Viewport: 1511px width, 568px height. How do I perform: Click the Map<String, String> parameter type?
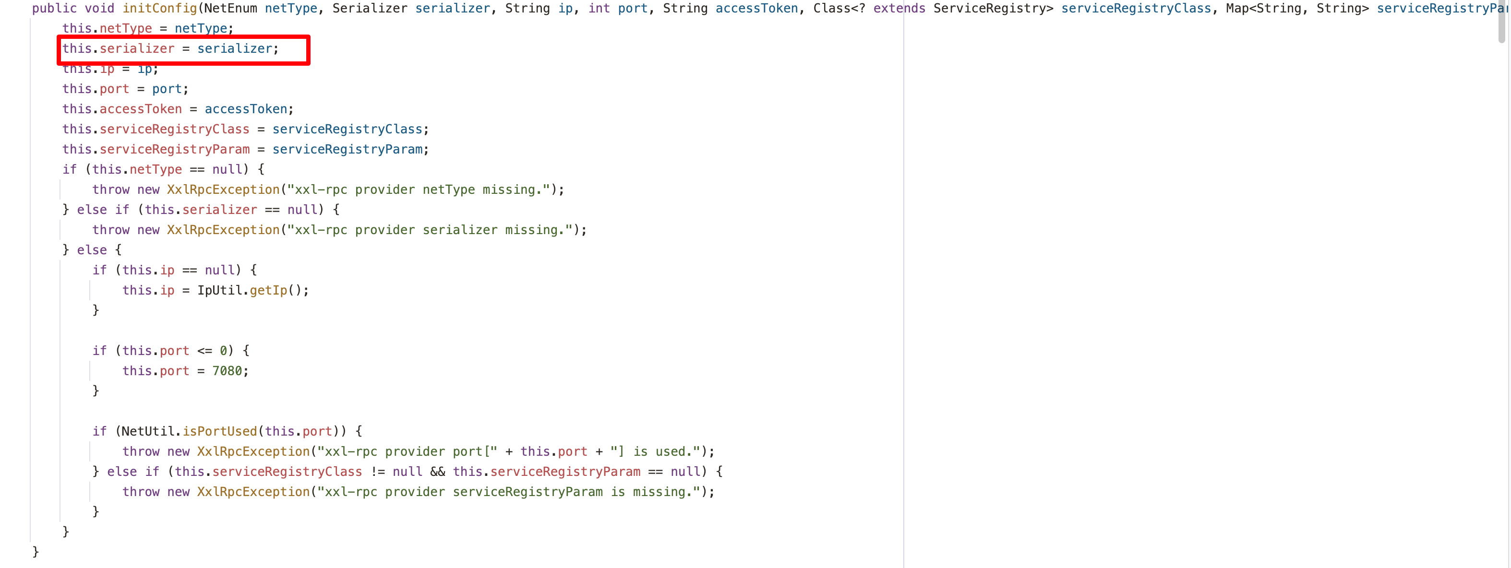[1296, 8]
